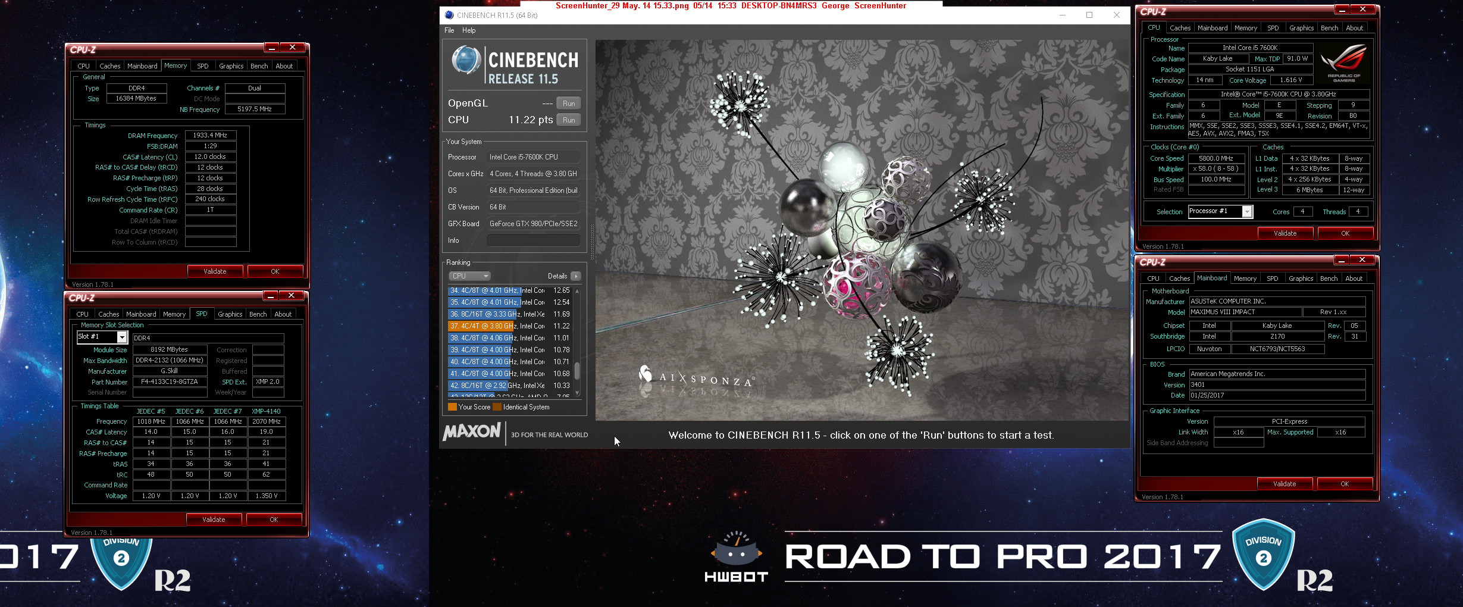Open SPD tab in Memory CPU-Z window
The height and width of the screenshot is (607, 1463).
pos(203,66)
